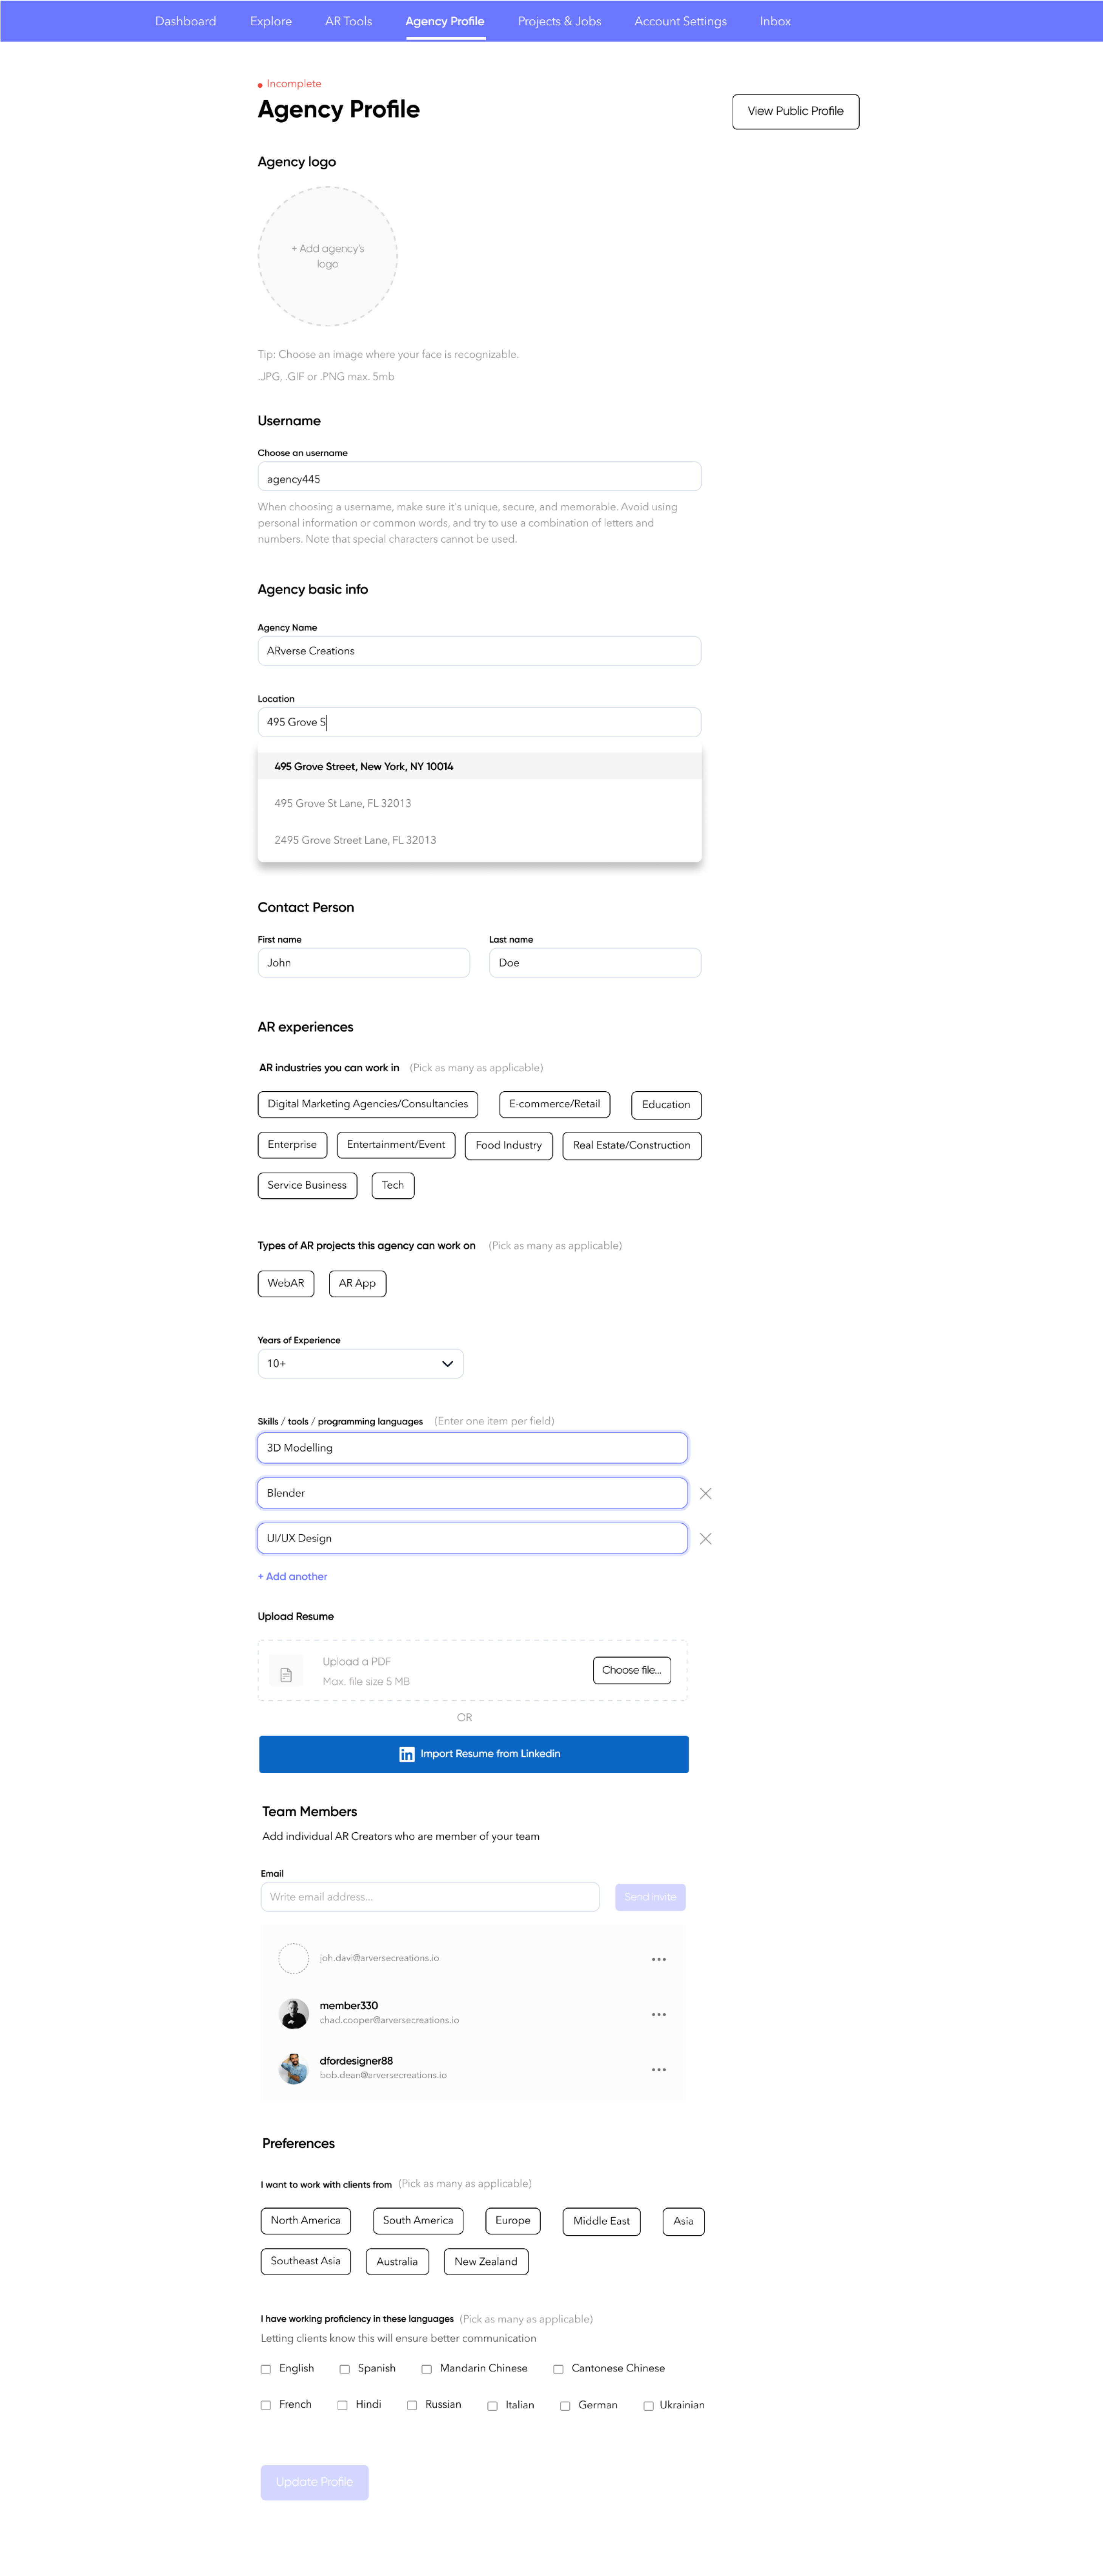Screen dimensions: 1103x2576
Task: Open Projects & Jobs tab
Action: 559,21
